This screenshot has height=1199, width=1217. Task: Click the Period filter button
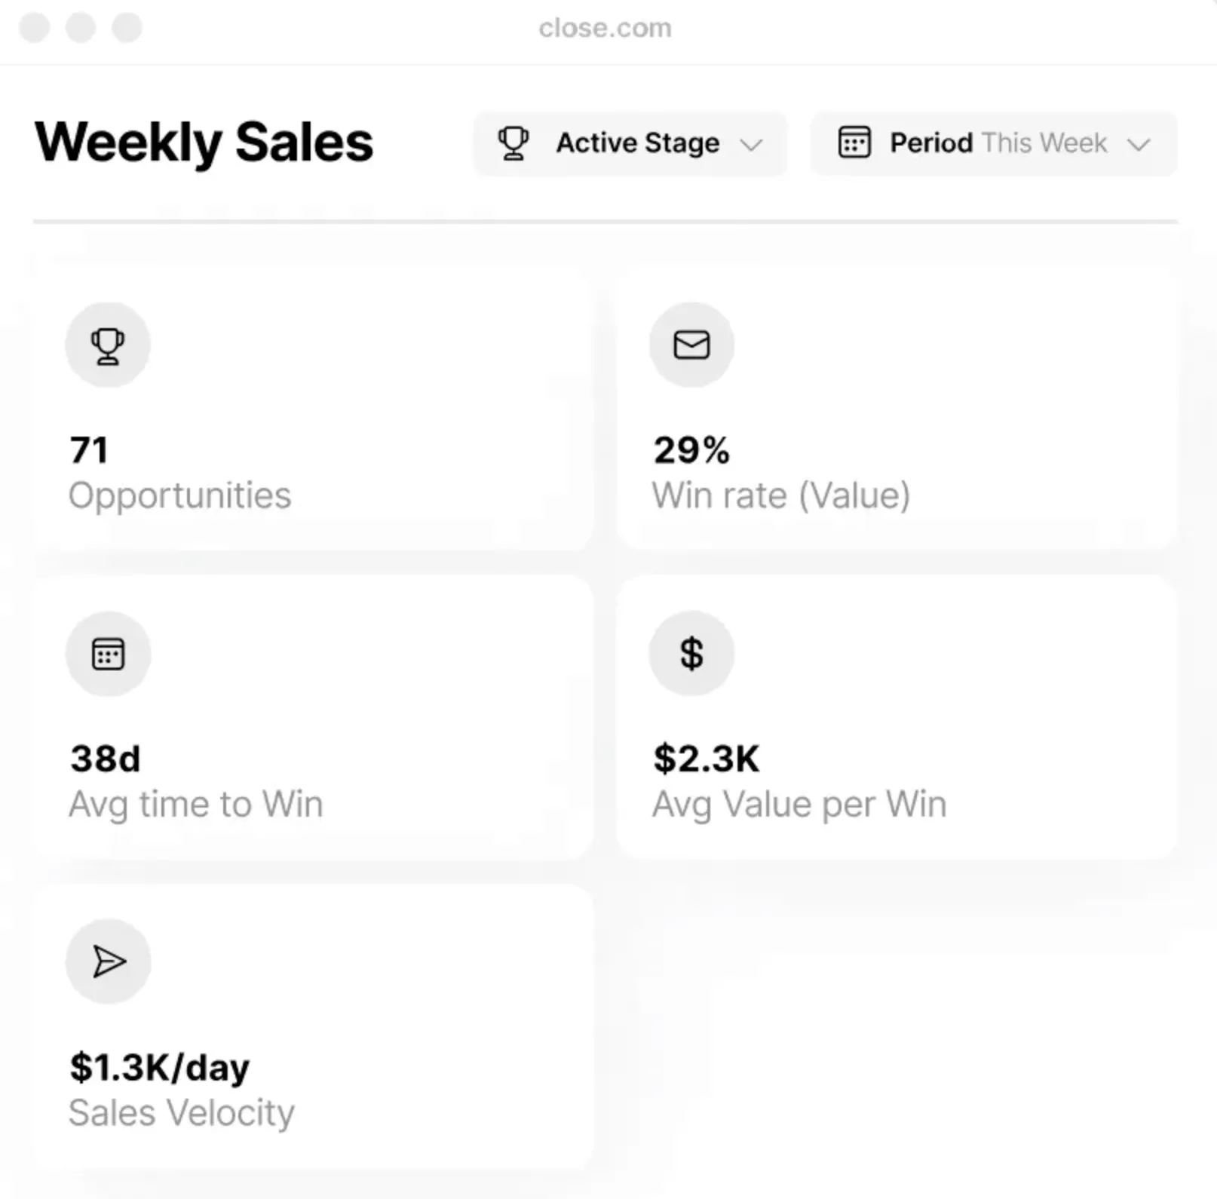point(992,144)
